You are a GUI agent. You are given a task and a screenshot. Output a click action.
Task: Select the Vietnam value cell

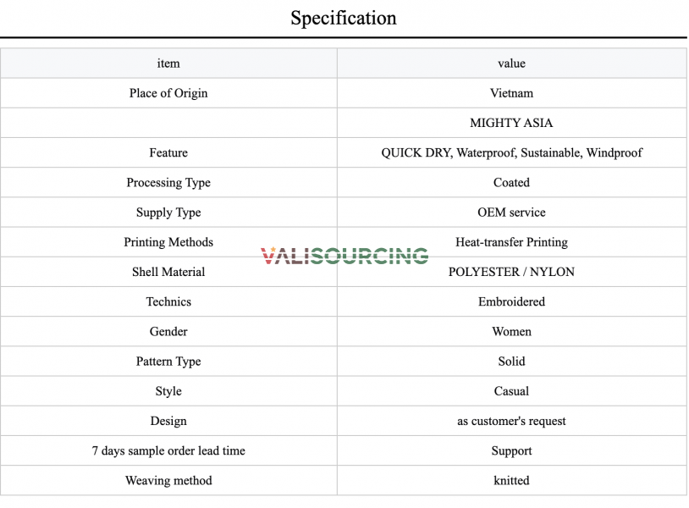coord(511,93)
